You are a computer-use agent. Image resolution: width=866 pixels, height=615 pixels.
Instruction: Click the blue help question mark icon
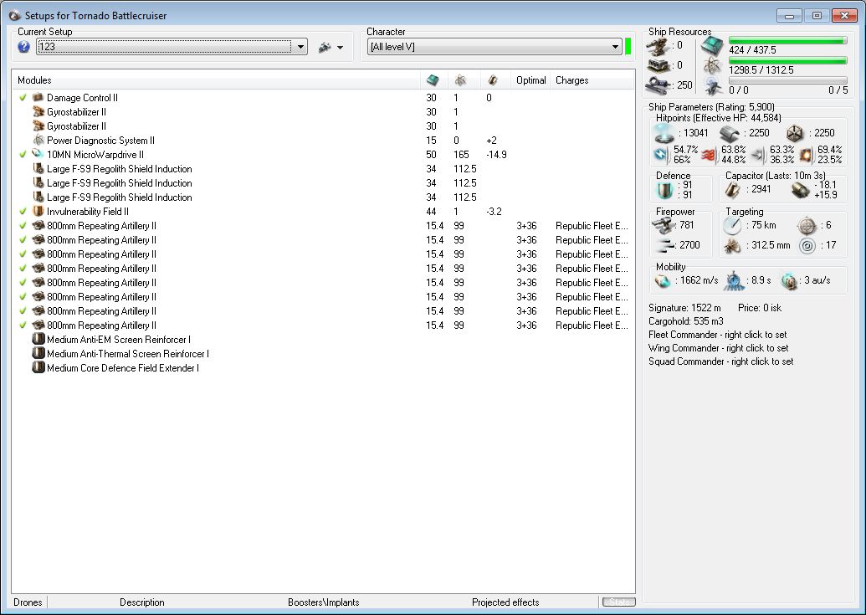[x=23, y=47]
